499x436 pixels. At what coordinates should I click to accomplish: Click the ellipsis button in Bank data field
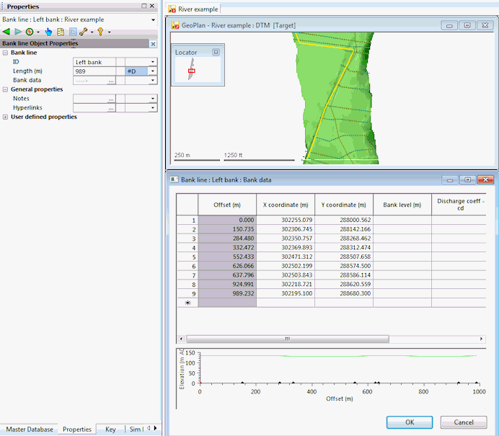click(111, 81)
